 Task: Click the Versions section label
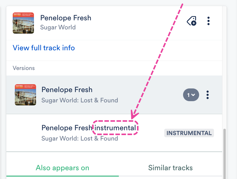click(24, 68)
